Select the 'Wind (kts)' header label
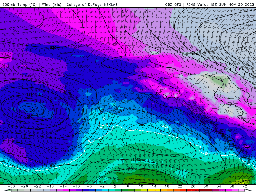This screenshot has width=256, height=192. click(x=52, y=4)
